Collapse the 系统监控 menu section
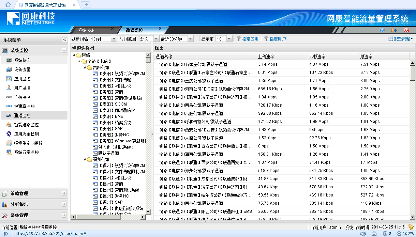The height and width of the screenshot is (237, 416). (64, 50)
